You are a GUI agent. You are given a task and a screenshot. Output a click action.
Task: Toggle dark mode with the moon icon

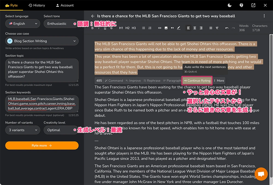click(x=230, y=5)
